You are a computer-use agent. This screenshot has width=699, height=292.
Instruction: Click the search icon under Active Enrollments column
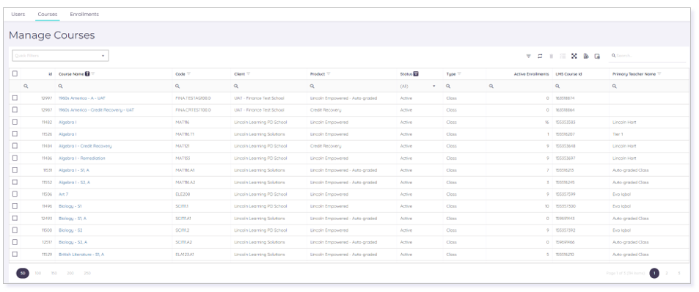[491, 87]
